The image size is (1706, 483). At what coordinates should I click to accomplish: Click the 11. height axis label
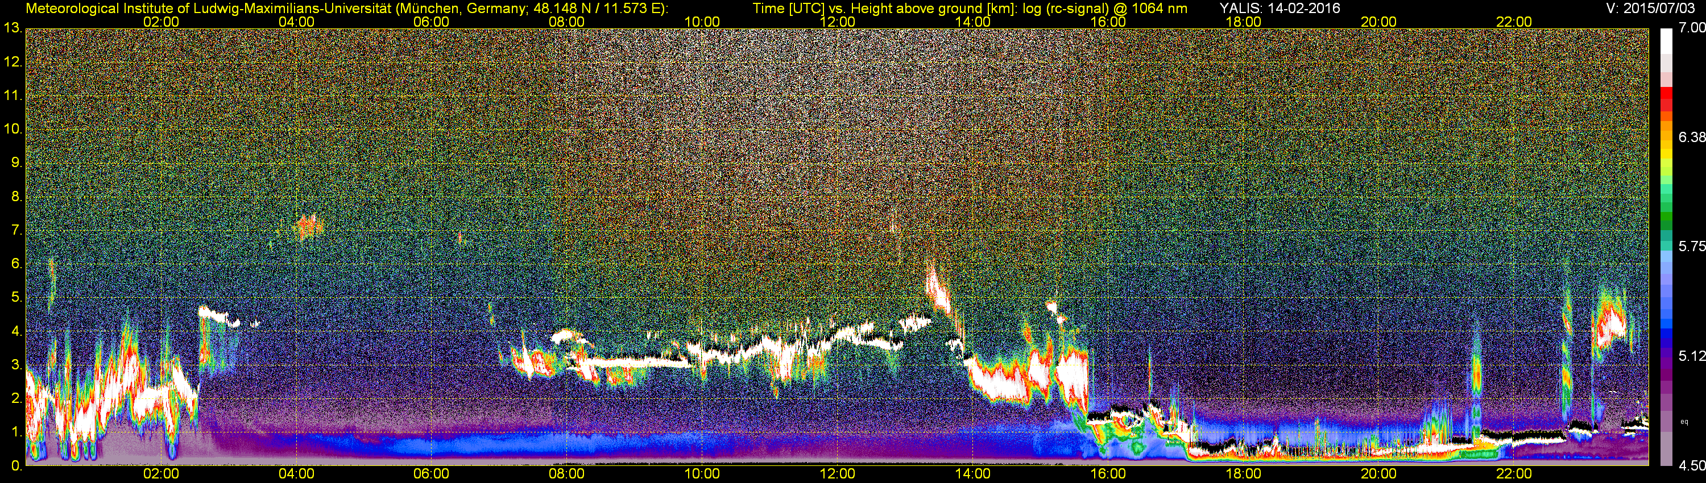point(13,95)
